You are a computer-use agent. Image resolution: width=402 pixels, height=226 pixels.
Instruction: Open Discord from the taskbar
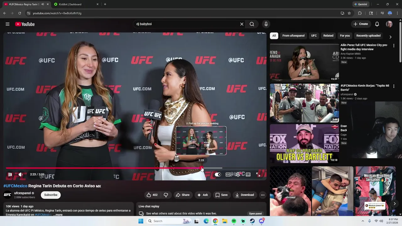click(262, 221)
